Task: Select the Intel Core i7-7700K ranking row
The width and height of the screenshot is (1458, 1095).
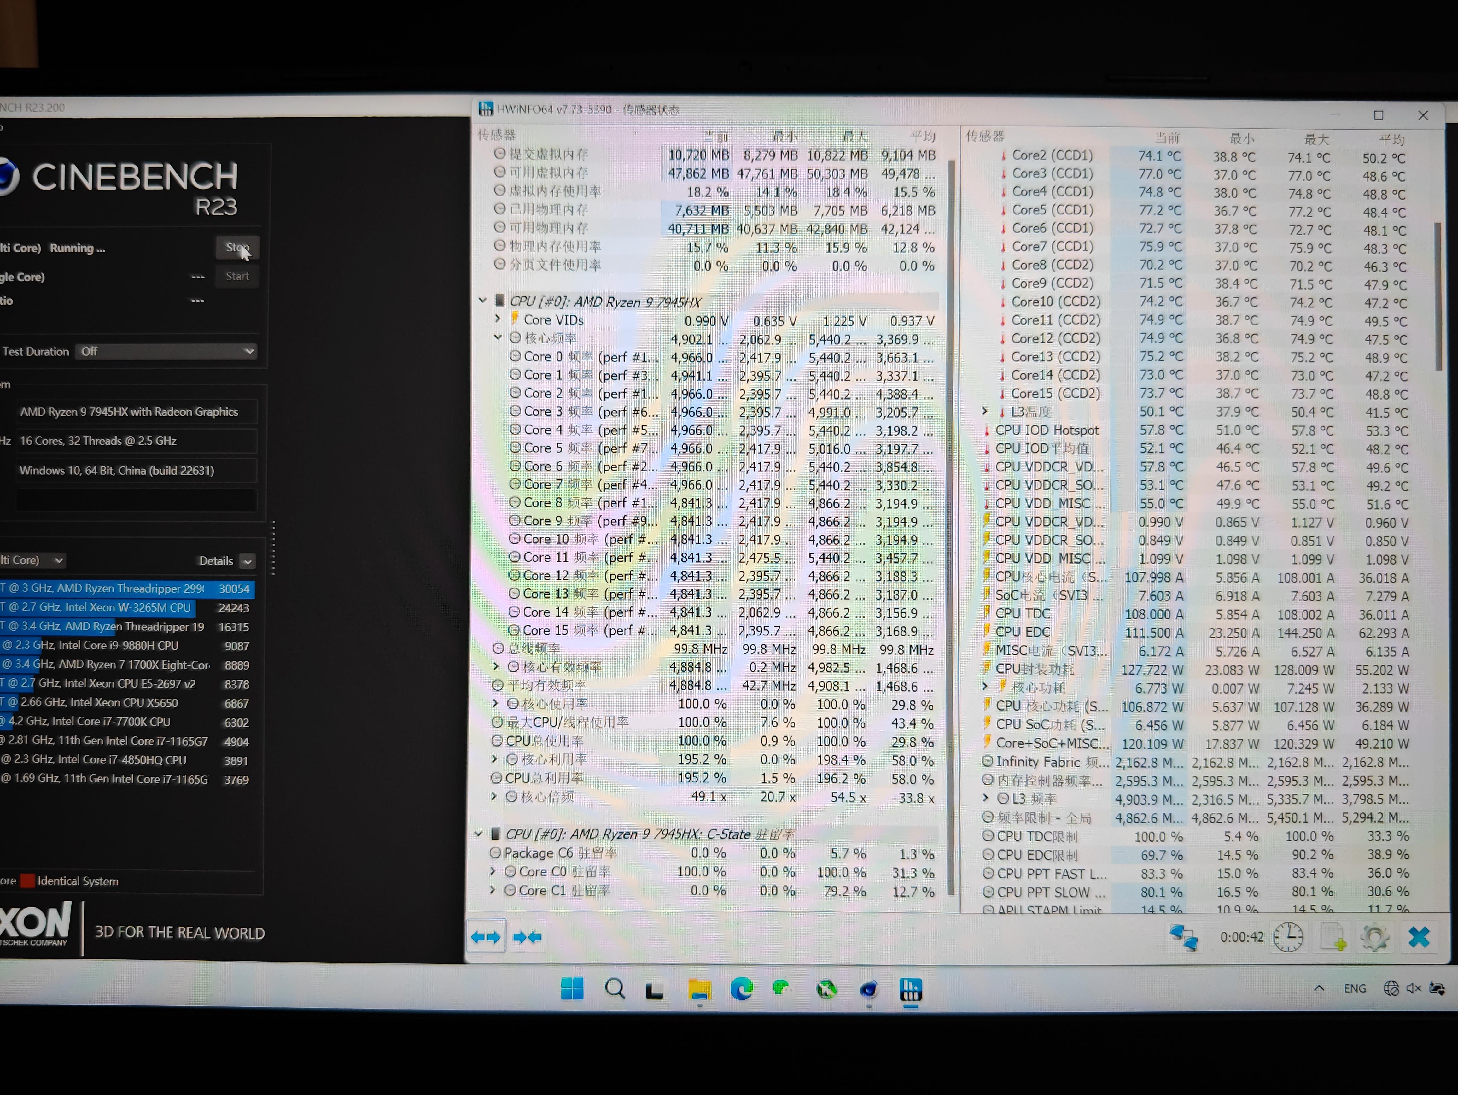Action: 127,723
